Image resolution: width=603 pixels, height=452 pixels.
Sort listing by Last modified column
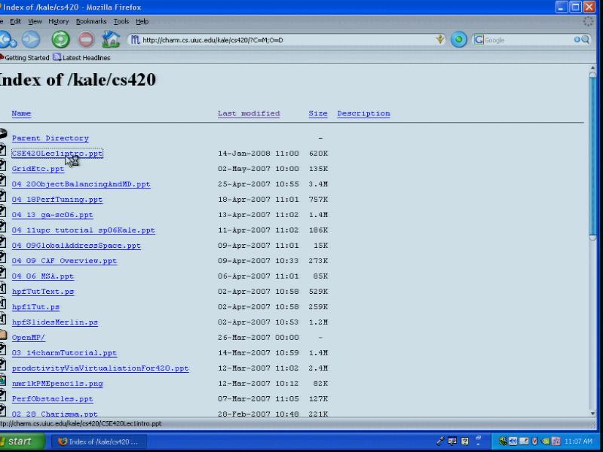tap(248, 114)
